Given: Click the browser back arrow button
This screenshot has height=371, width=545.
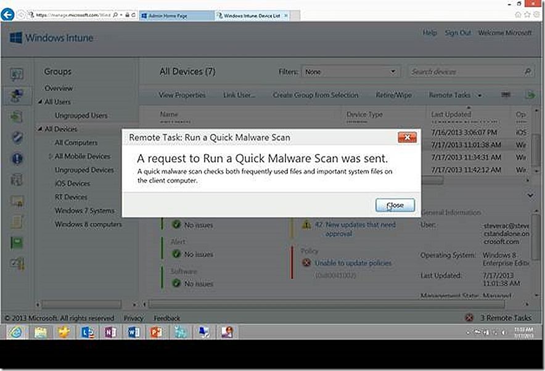Looking at the screenshot, I should point(7,15).
